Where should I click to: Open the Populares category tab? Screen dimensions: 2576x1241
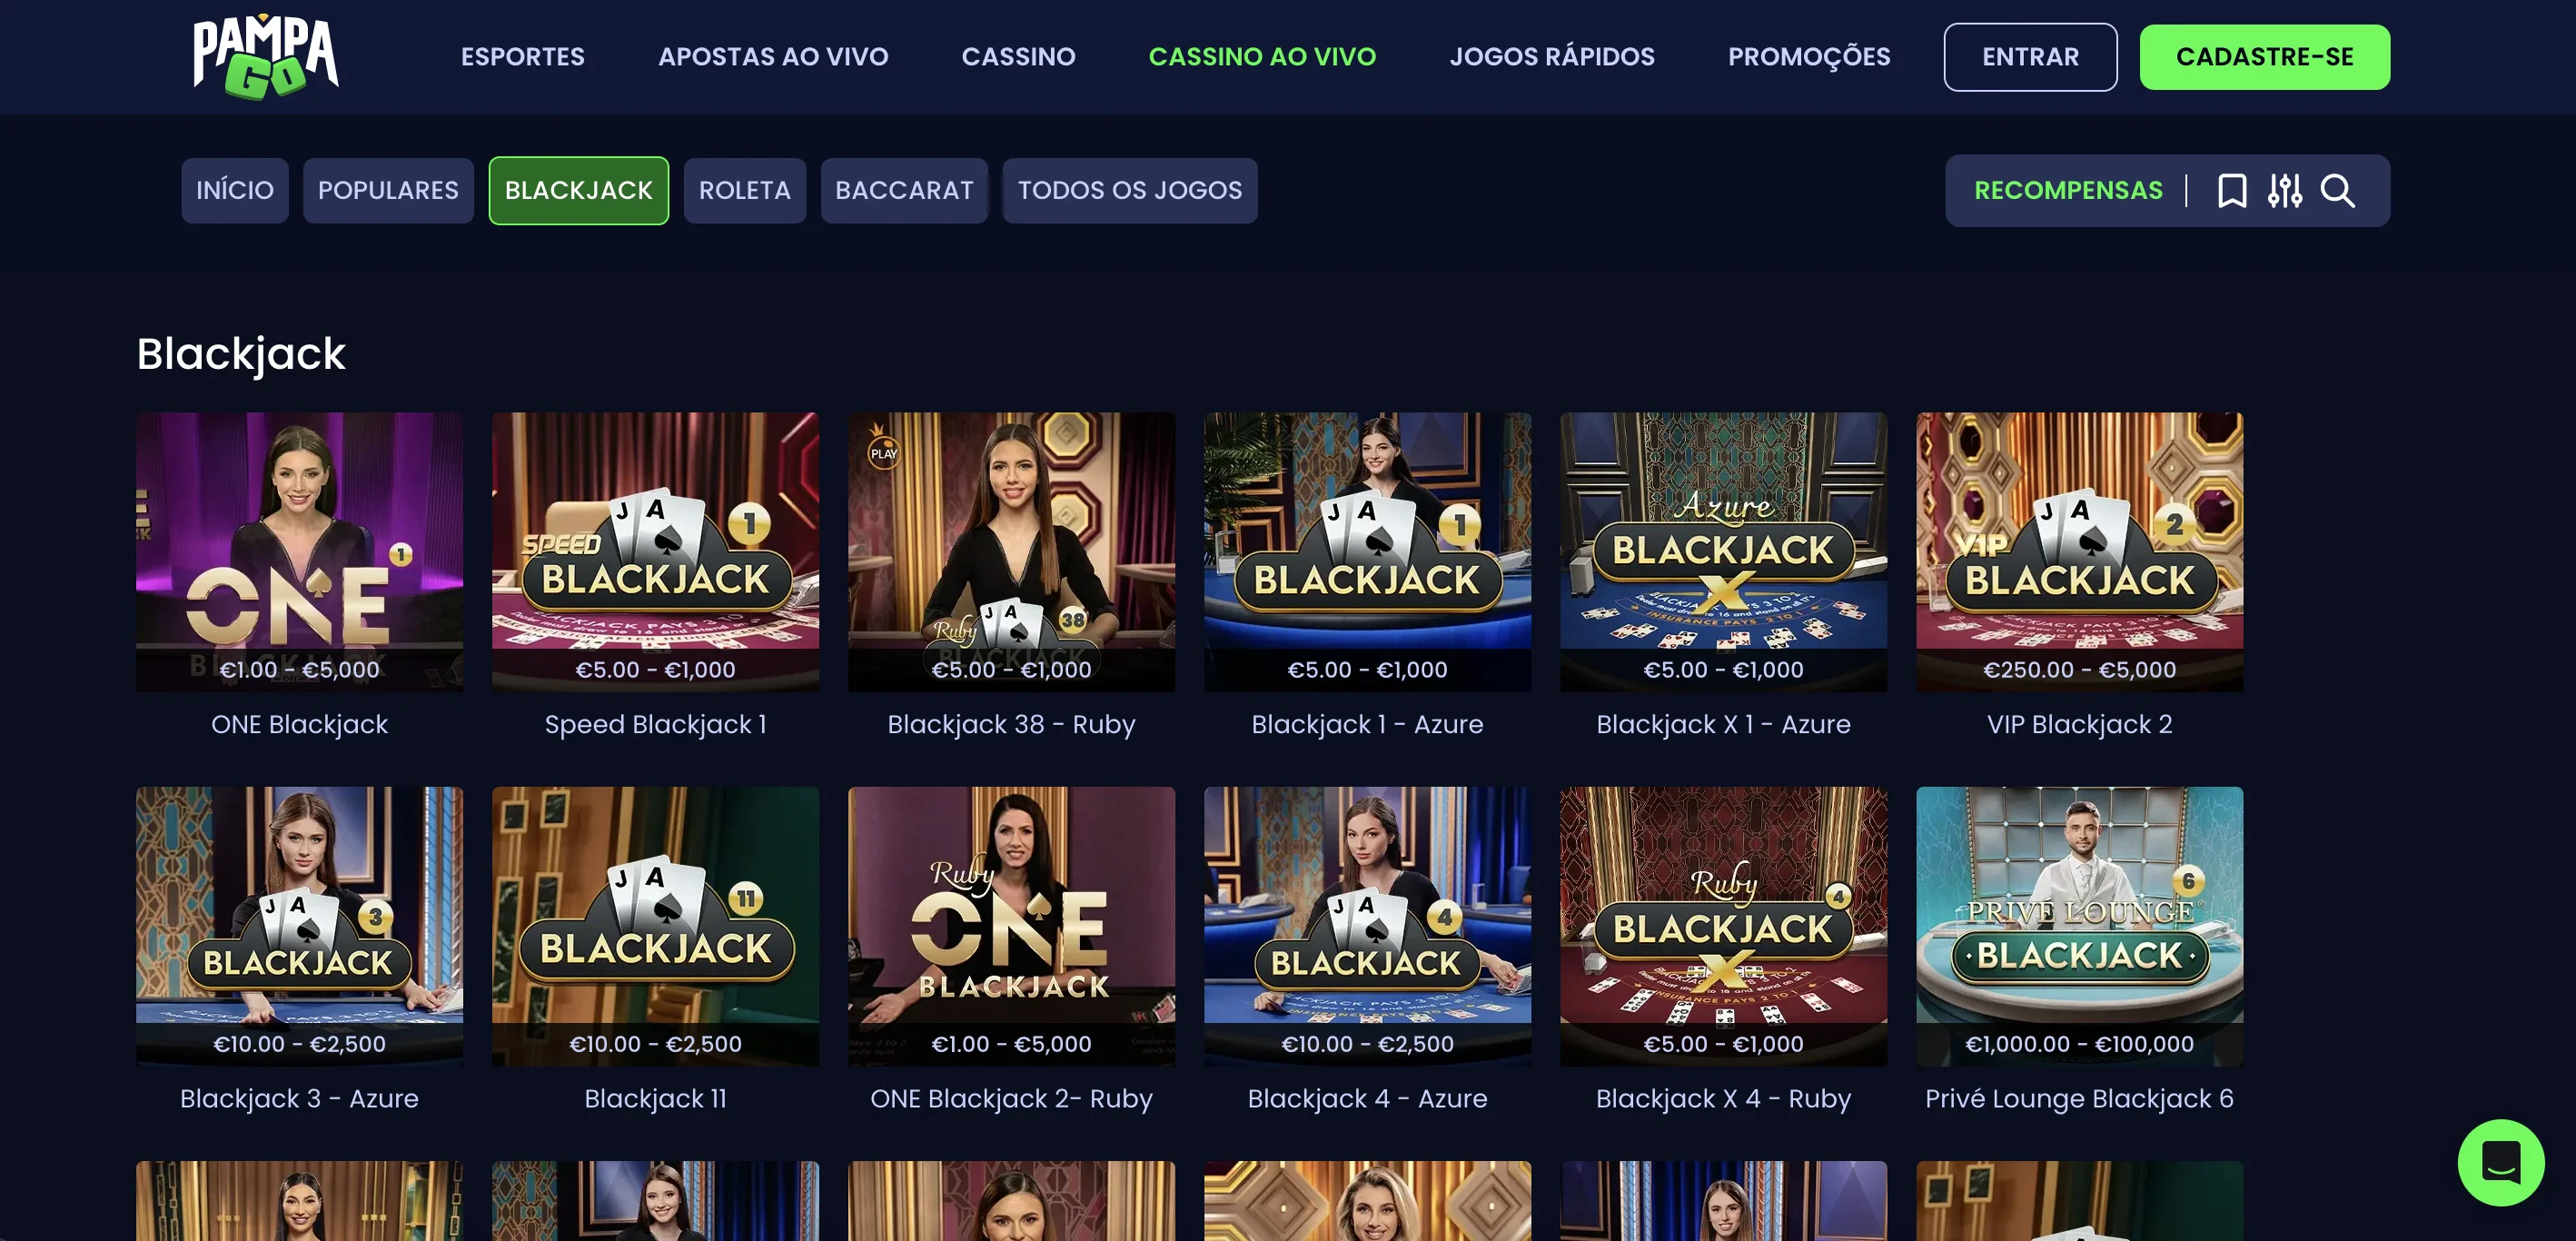tap(388, 190)
